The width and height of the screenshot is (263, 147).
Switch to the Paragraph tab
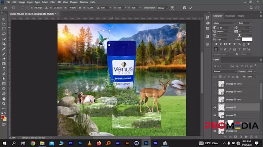coord(230,16)
